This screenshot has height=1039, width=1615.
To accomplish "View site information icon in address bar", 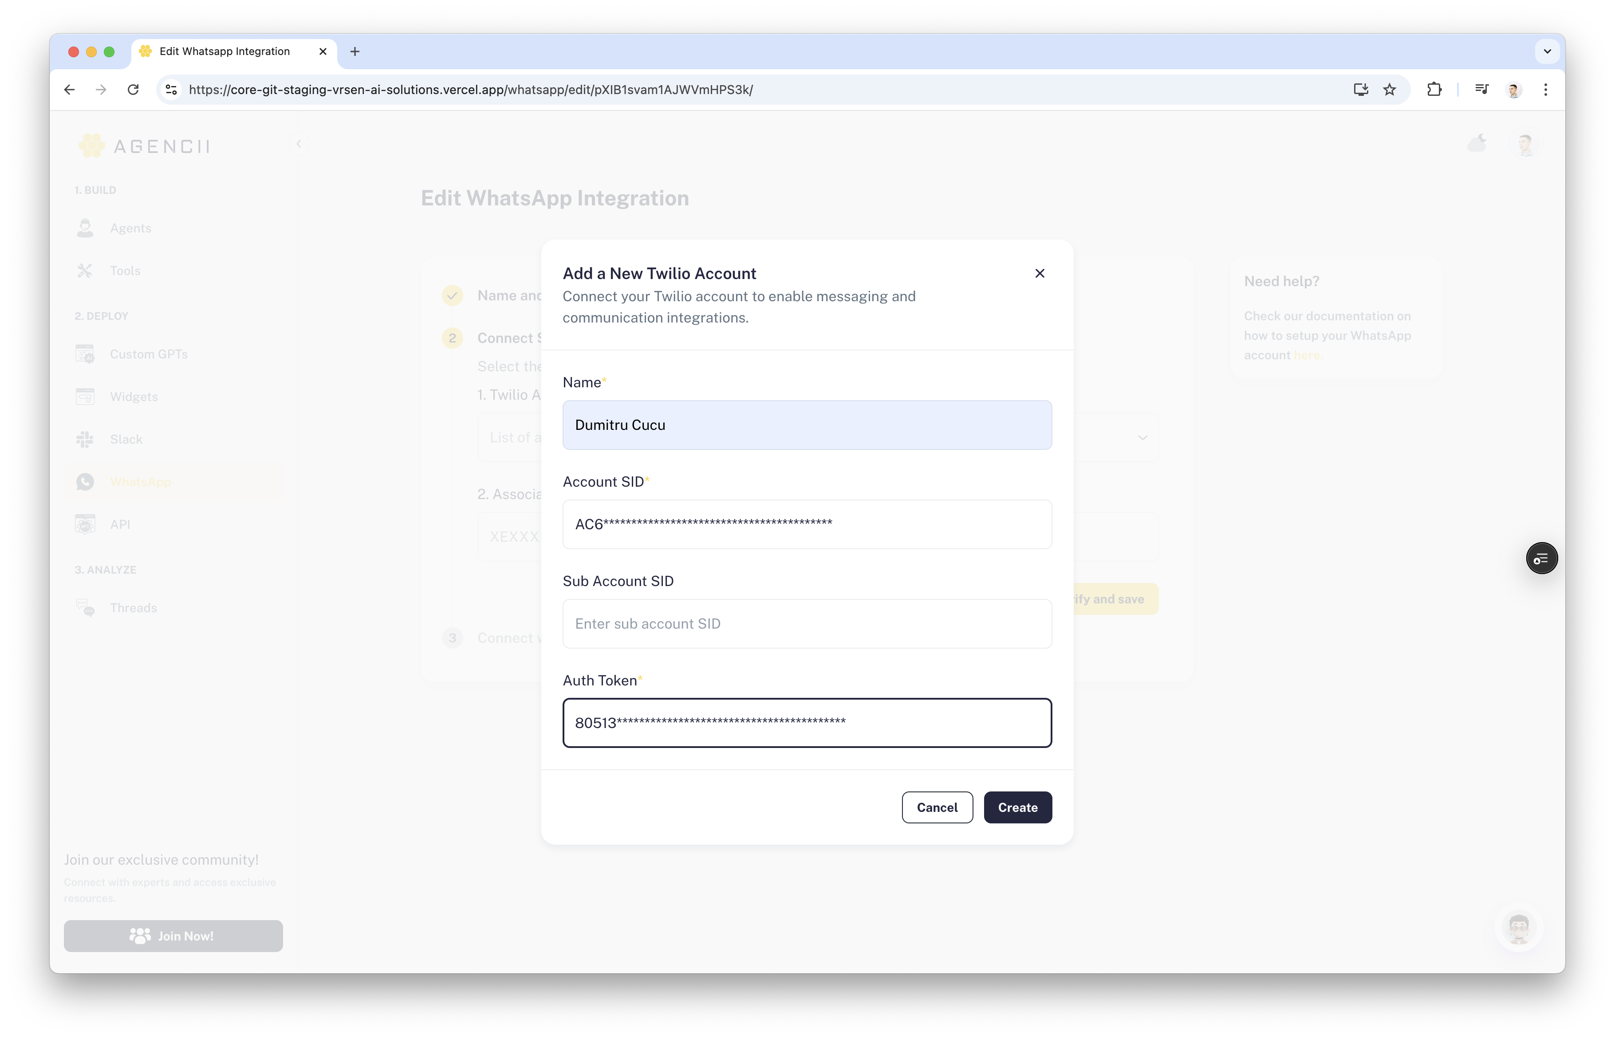I will coord(171,90).
